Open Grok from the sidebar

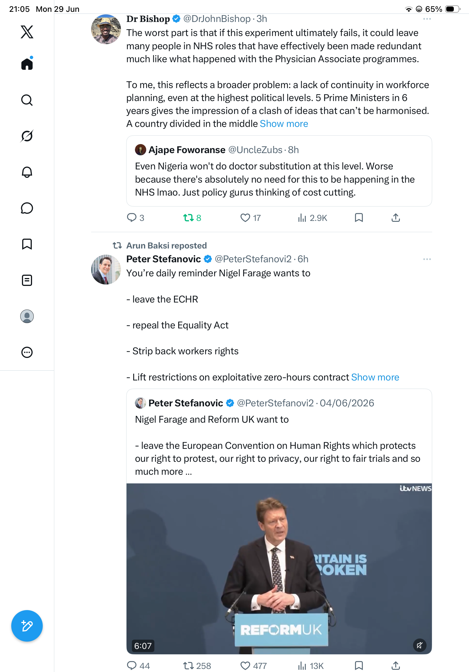pos(27,136)
